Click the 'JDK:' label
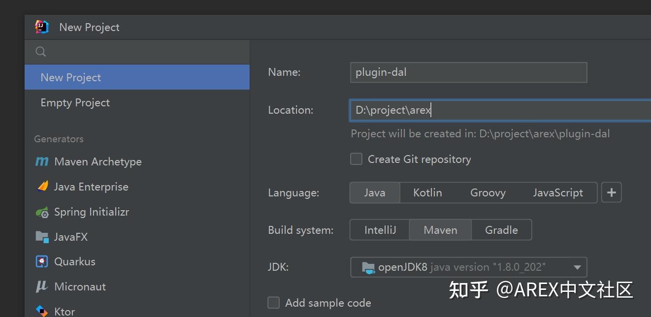The width and height of the screenshot is (651, 317). click(278, 267)
